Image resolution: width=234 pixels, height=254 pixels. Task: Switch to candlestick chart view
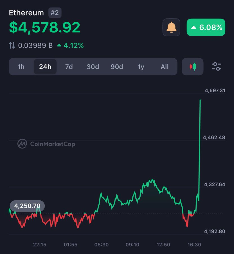[193, 67]
